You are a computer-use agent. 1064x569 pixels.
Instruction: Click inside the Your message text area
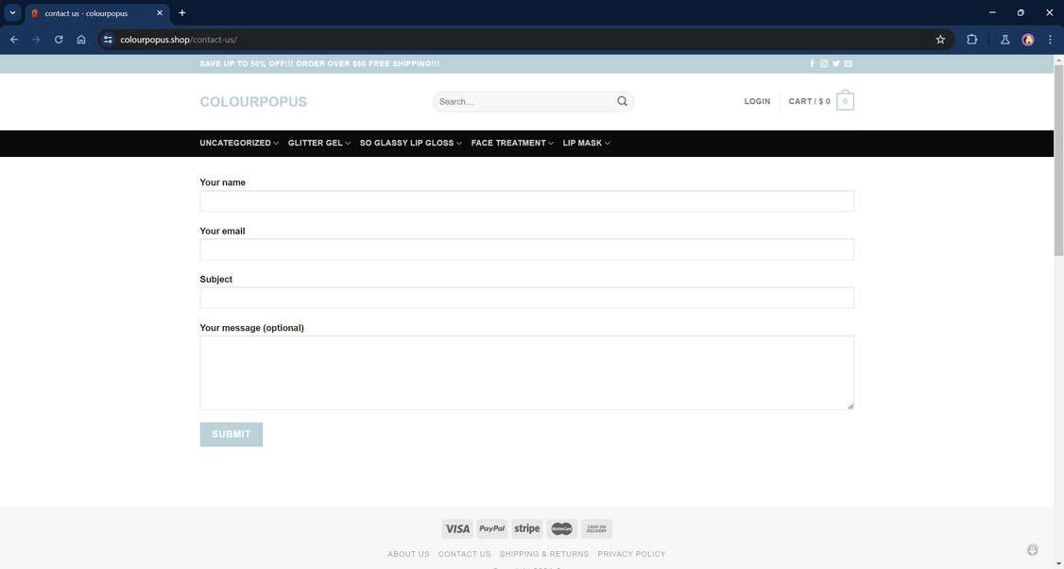(x=526, y=372)
